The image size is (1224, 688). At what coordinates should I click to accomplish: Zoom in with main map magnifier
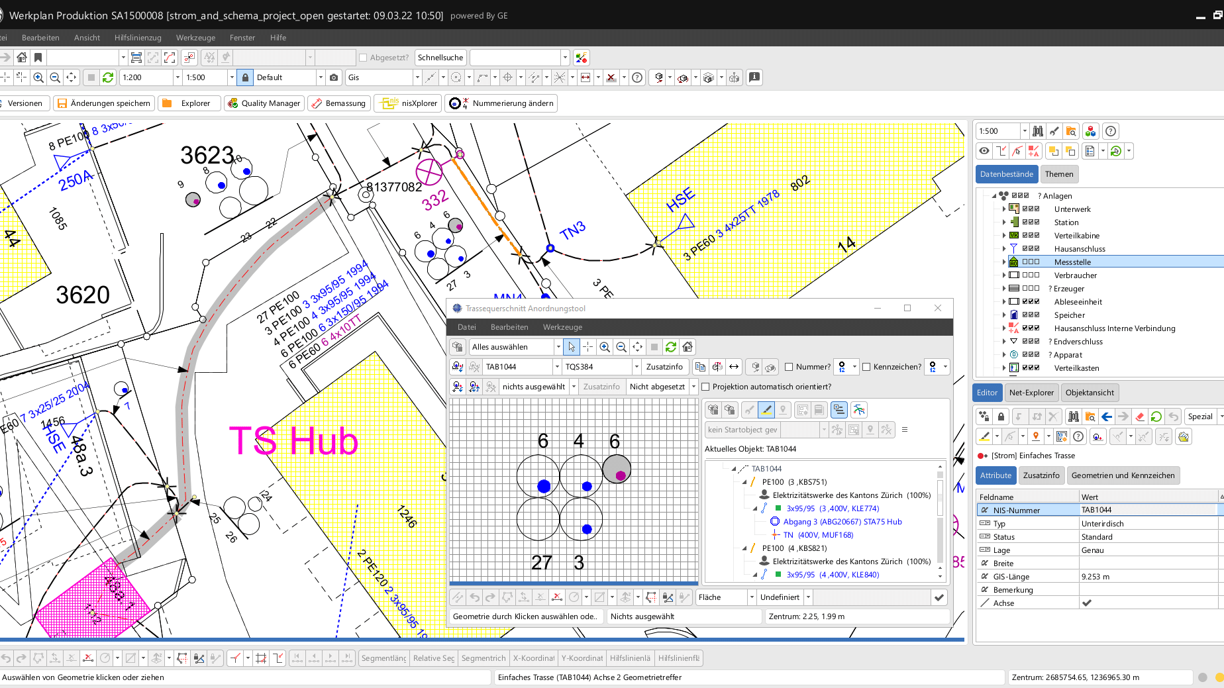point(38,77)
